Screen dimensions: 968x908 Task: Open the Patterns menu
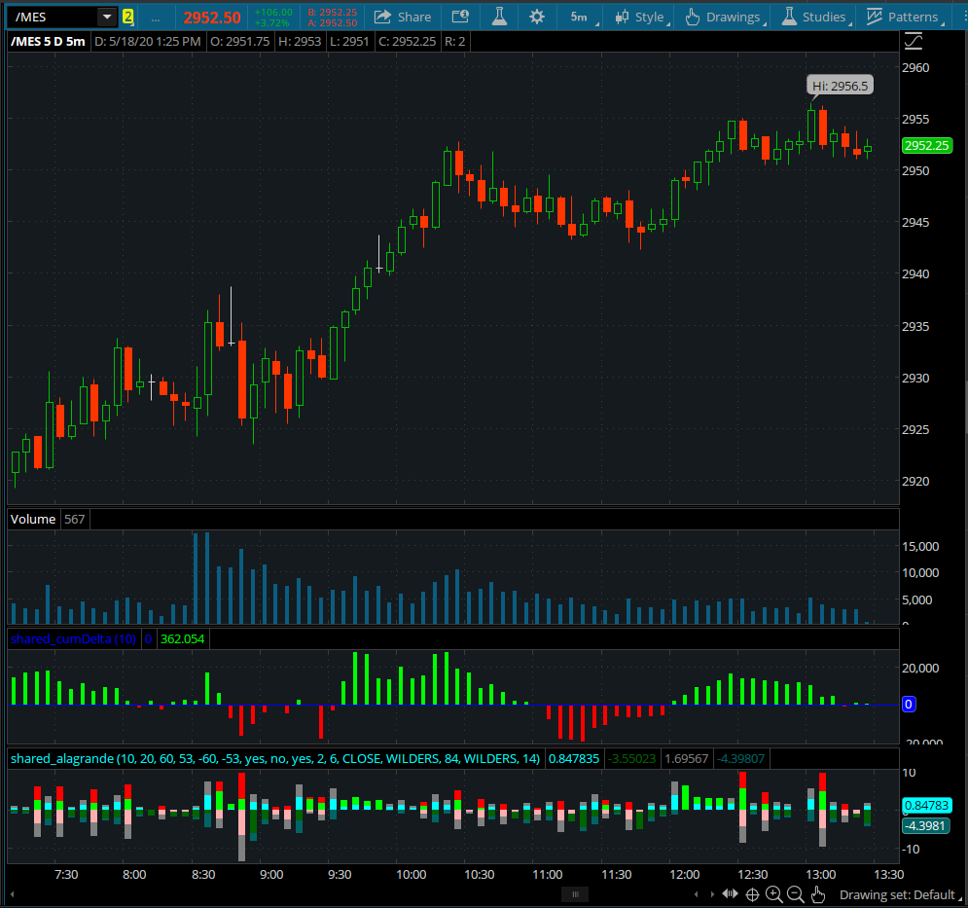point(906,17)
